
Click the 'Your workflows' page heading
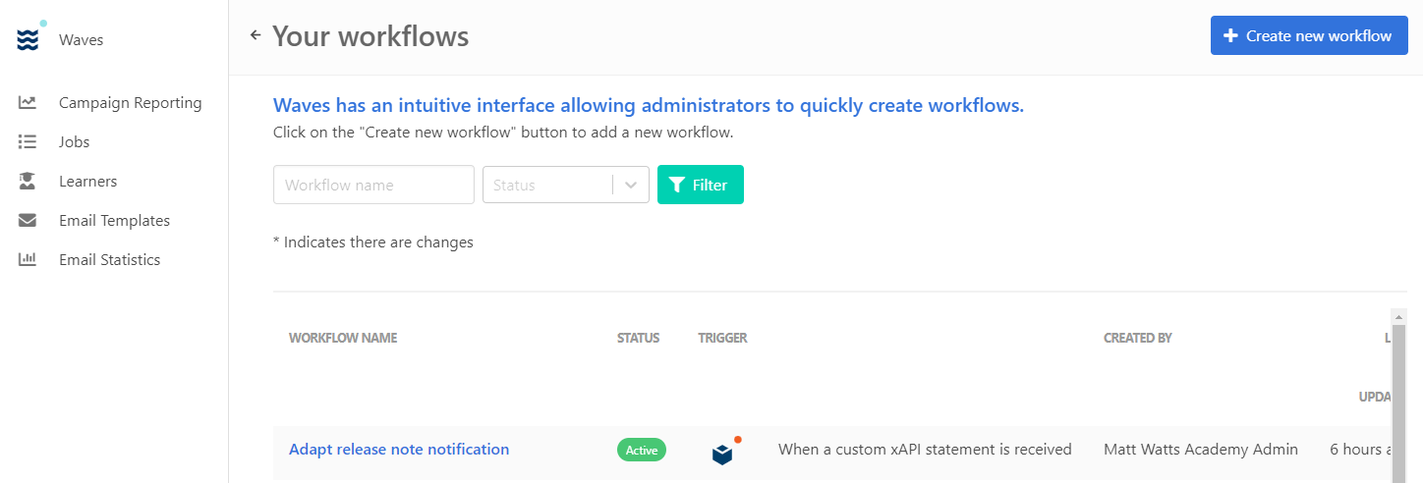click(370, 36)
